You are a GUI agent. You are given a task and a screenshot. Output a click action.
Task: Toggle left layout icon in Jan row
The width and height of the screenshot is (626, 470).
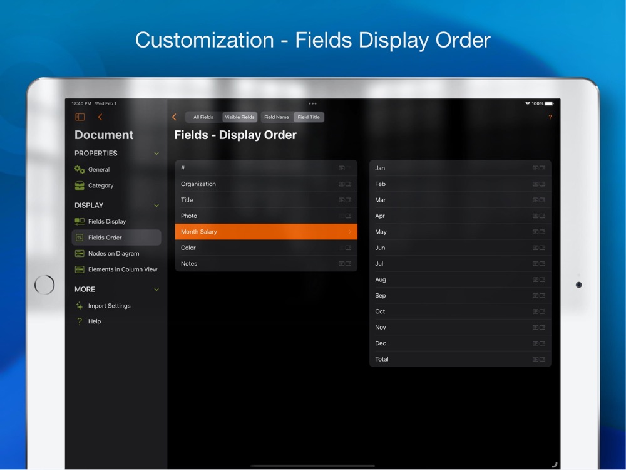[535, 168]
